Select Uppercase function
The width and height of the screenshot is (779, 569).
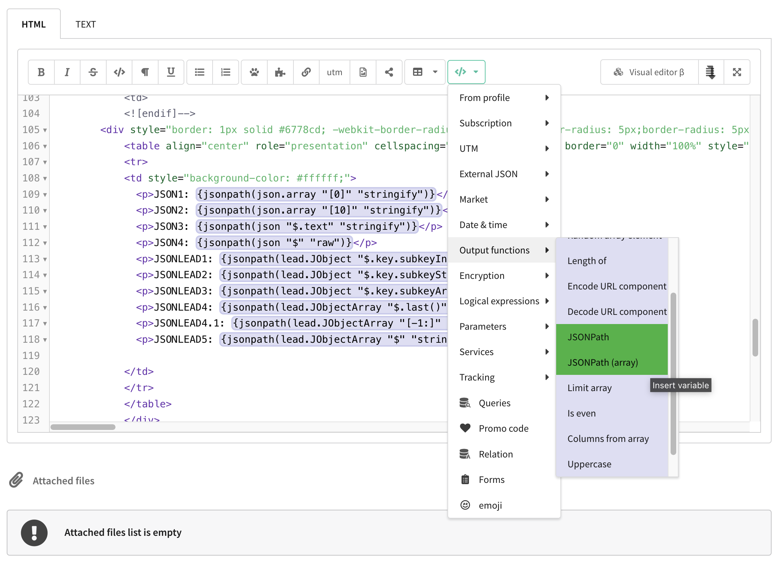tap(612, 464)
